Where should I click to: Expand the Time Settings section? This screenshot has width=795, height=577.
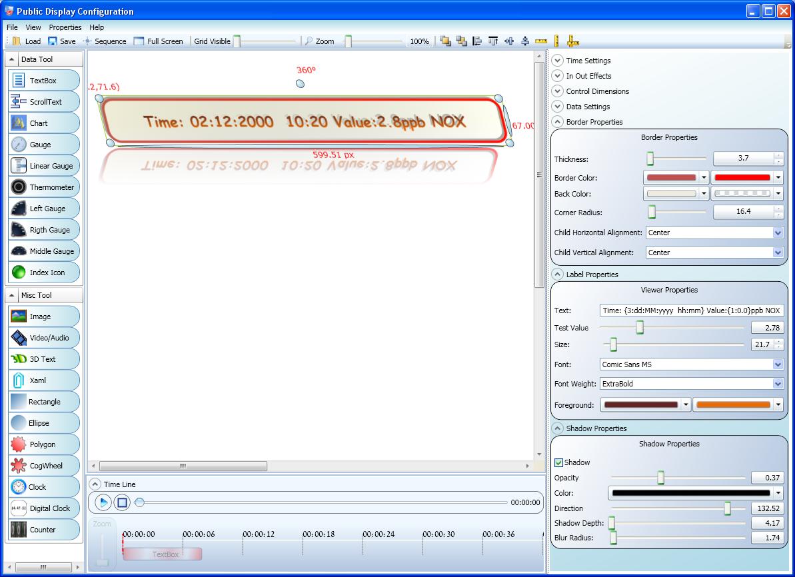557,60
